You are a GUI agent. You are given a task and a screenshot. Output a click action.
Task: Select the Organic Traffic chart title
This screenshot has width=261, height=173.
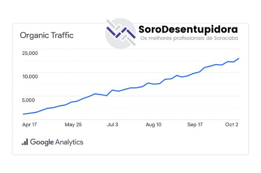click(x=46, y=35)
